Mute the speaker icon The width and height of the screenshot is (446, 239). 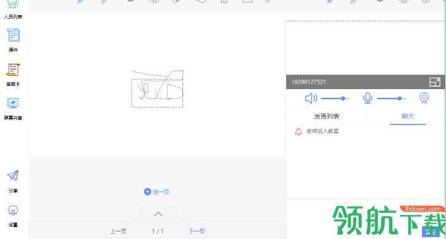(x=311, y=99)
